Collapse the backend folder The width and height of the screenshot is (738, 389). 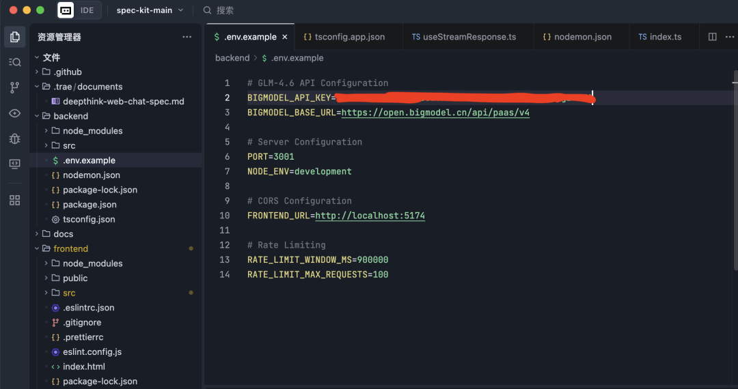(x=70, y=116)
